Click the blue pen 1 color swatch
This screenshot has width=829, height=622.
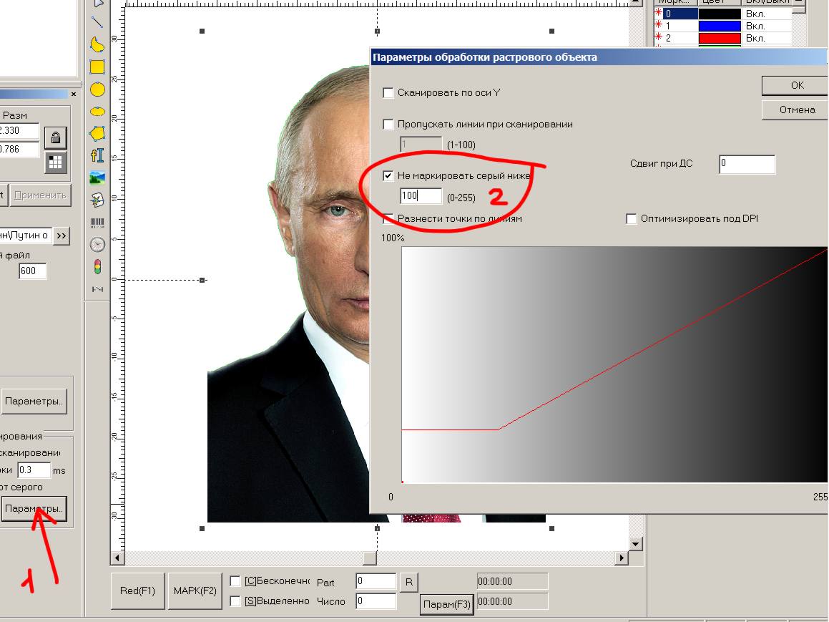[717, 26]
